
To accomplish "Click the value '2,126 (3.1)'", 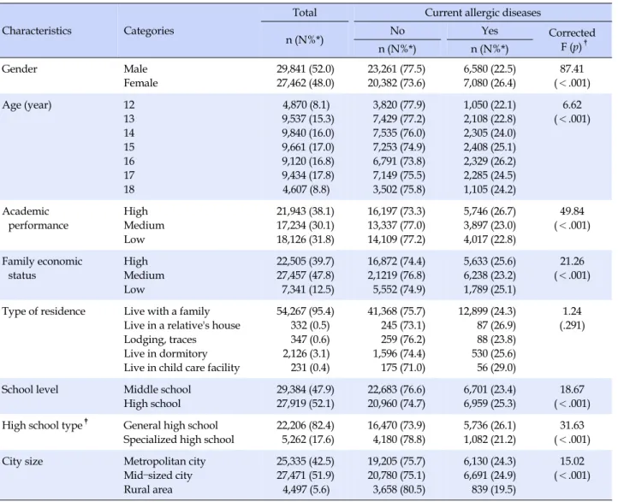I will (306, 353).
